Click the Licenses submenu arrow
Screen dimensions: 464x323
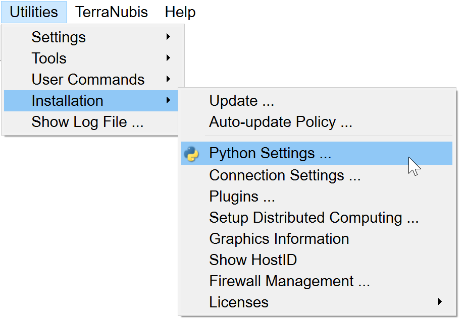(x=440, y=302)
